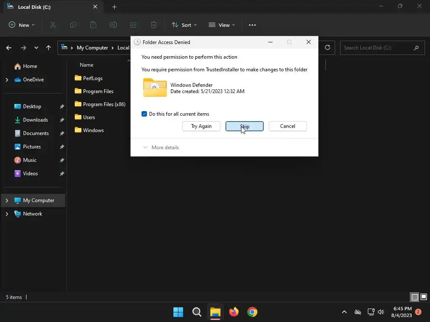Go forward with the right arrow
The height and width of the screenshot is (322, 430).
click(x=24, y=48)
